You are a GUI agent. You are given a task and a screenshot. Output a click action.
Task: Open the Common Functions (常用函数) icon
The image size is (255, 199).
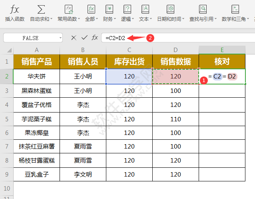click(69, 9)
